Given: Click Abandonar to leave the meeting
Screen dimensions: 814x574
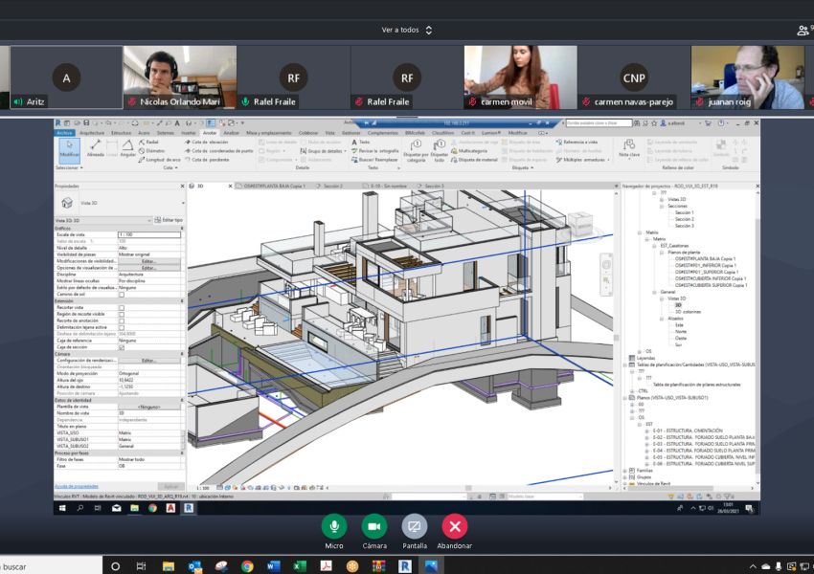Looking at the screenshot, I should point(453,527).
